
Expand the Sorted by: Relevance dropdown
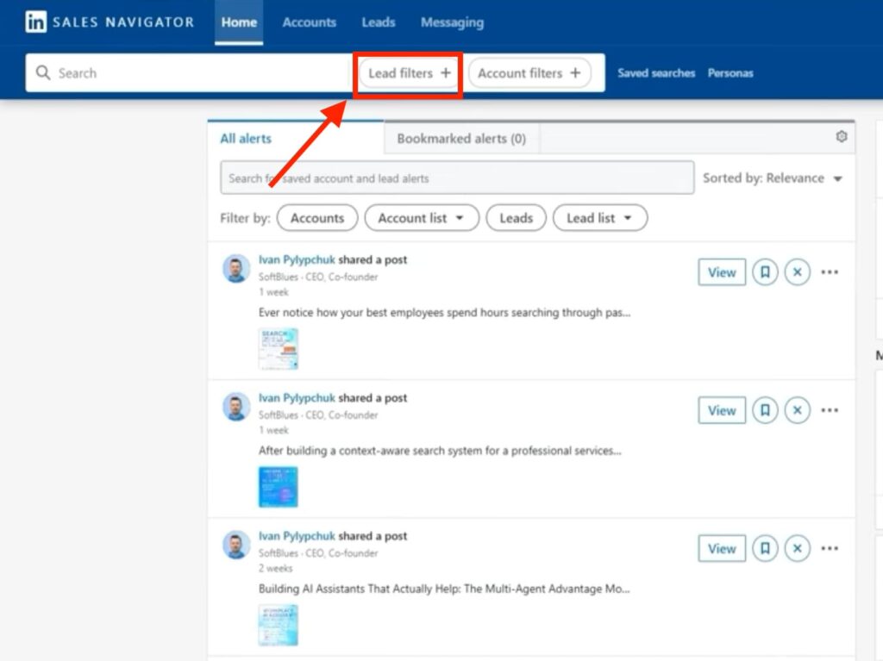(773, 178)
